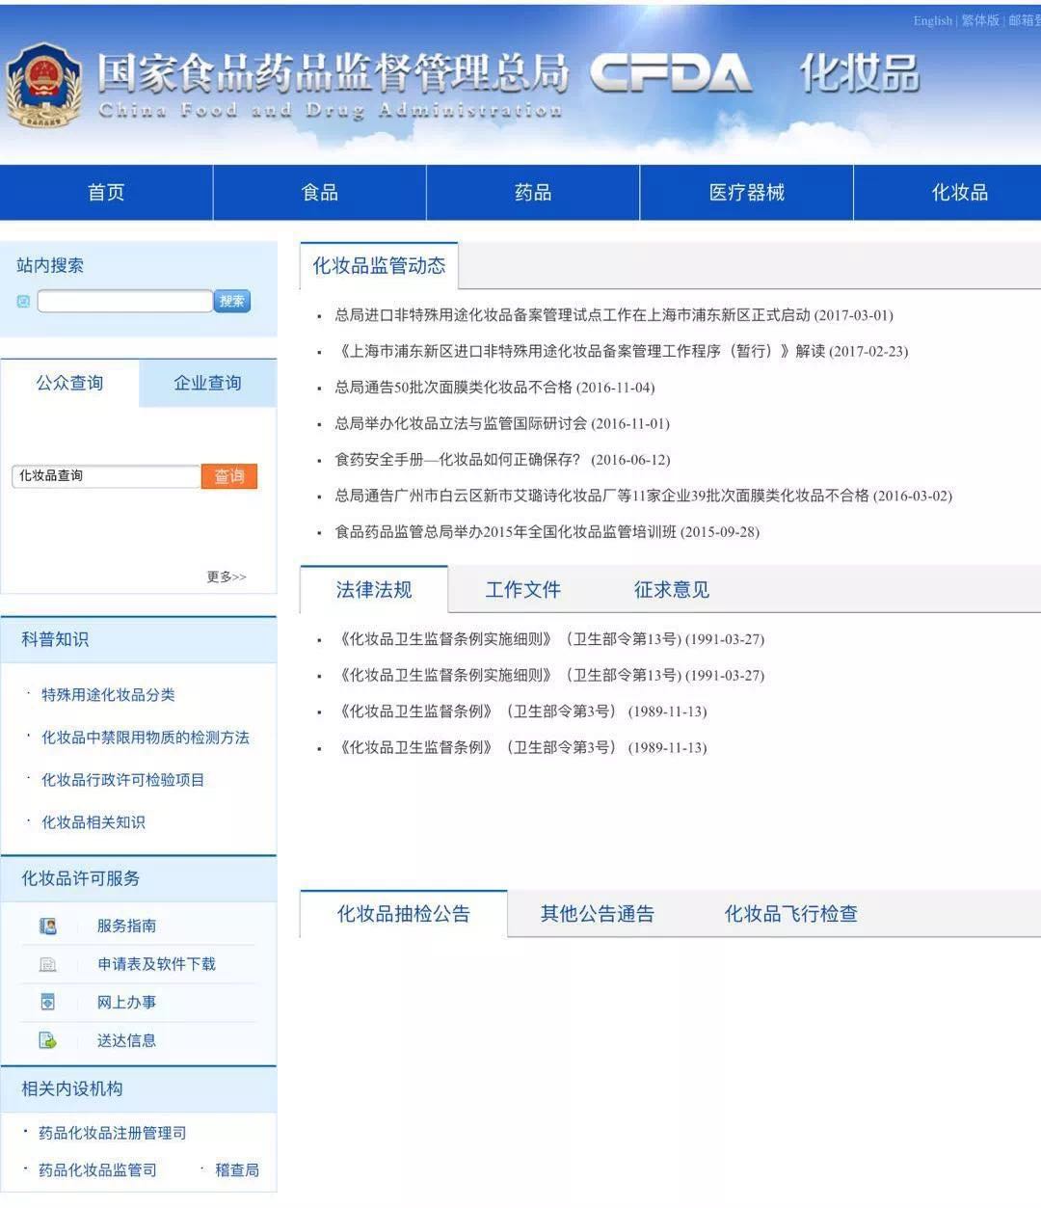The width and height of the screenshot is (1041, 1208).
Task: Click the 申请表及软件下载 document icon
Action: [x=48, y=964]
